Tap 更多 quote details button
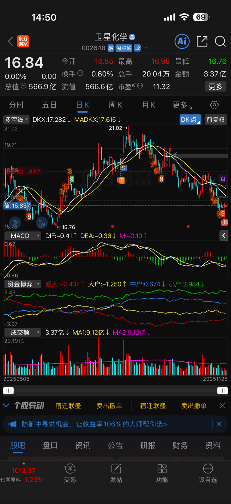Viewport: 231px width, 504px height. point(216,87)
